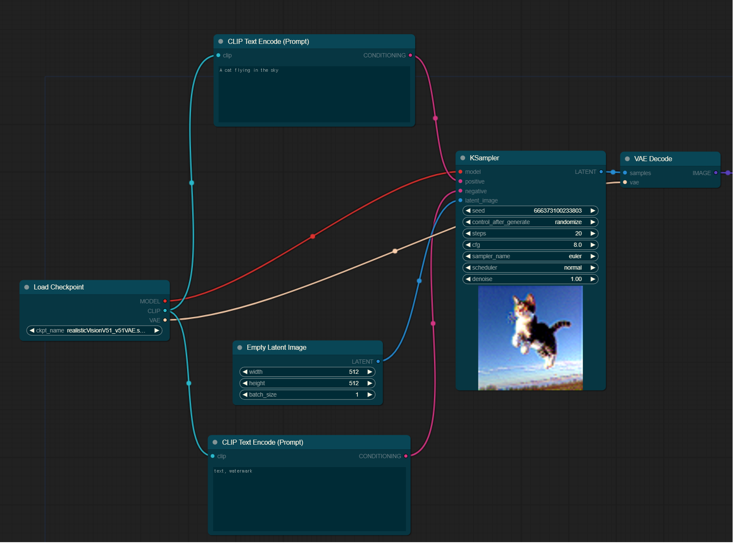The height and width of the screenshot is (543, 733).
Task: Collapse the top CLIP Text Encode node dot
Action: coord(221,41)
